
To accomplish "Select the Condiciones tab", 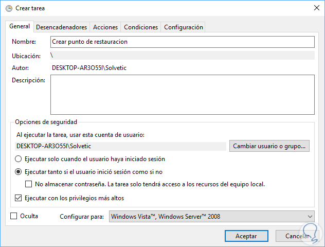I will [x=141, y=27].
